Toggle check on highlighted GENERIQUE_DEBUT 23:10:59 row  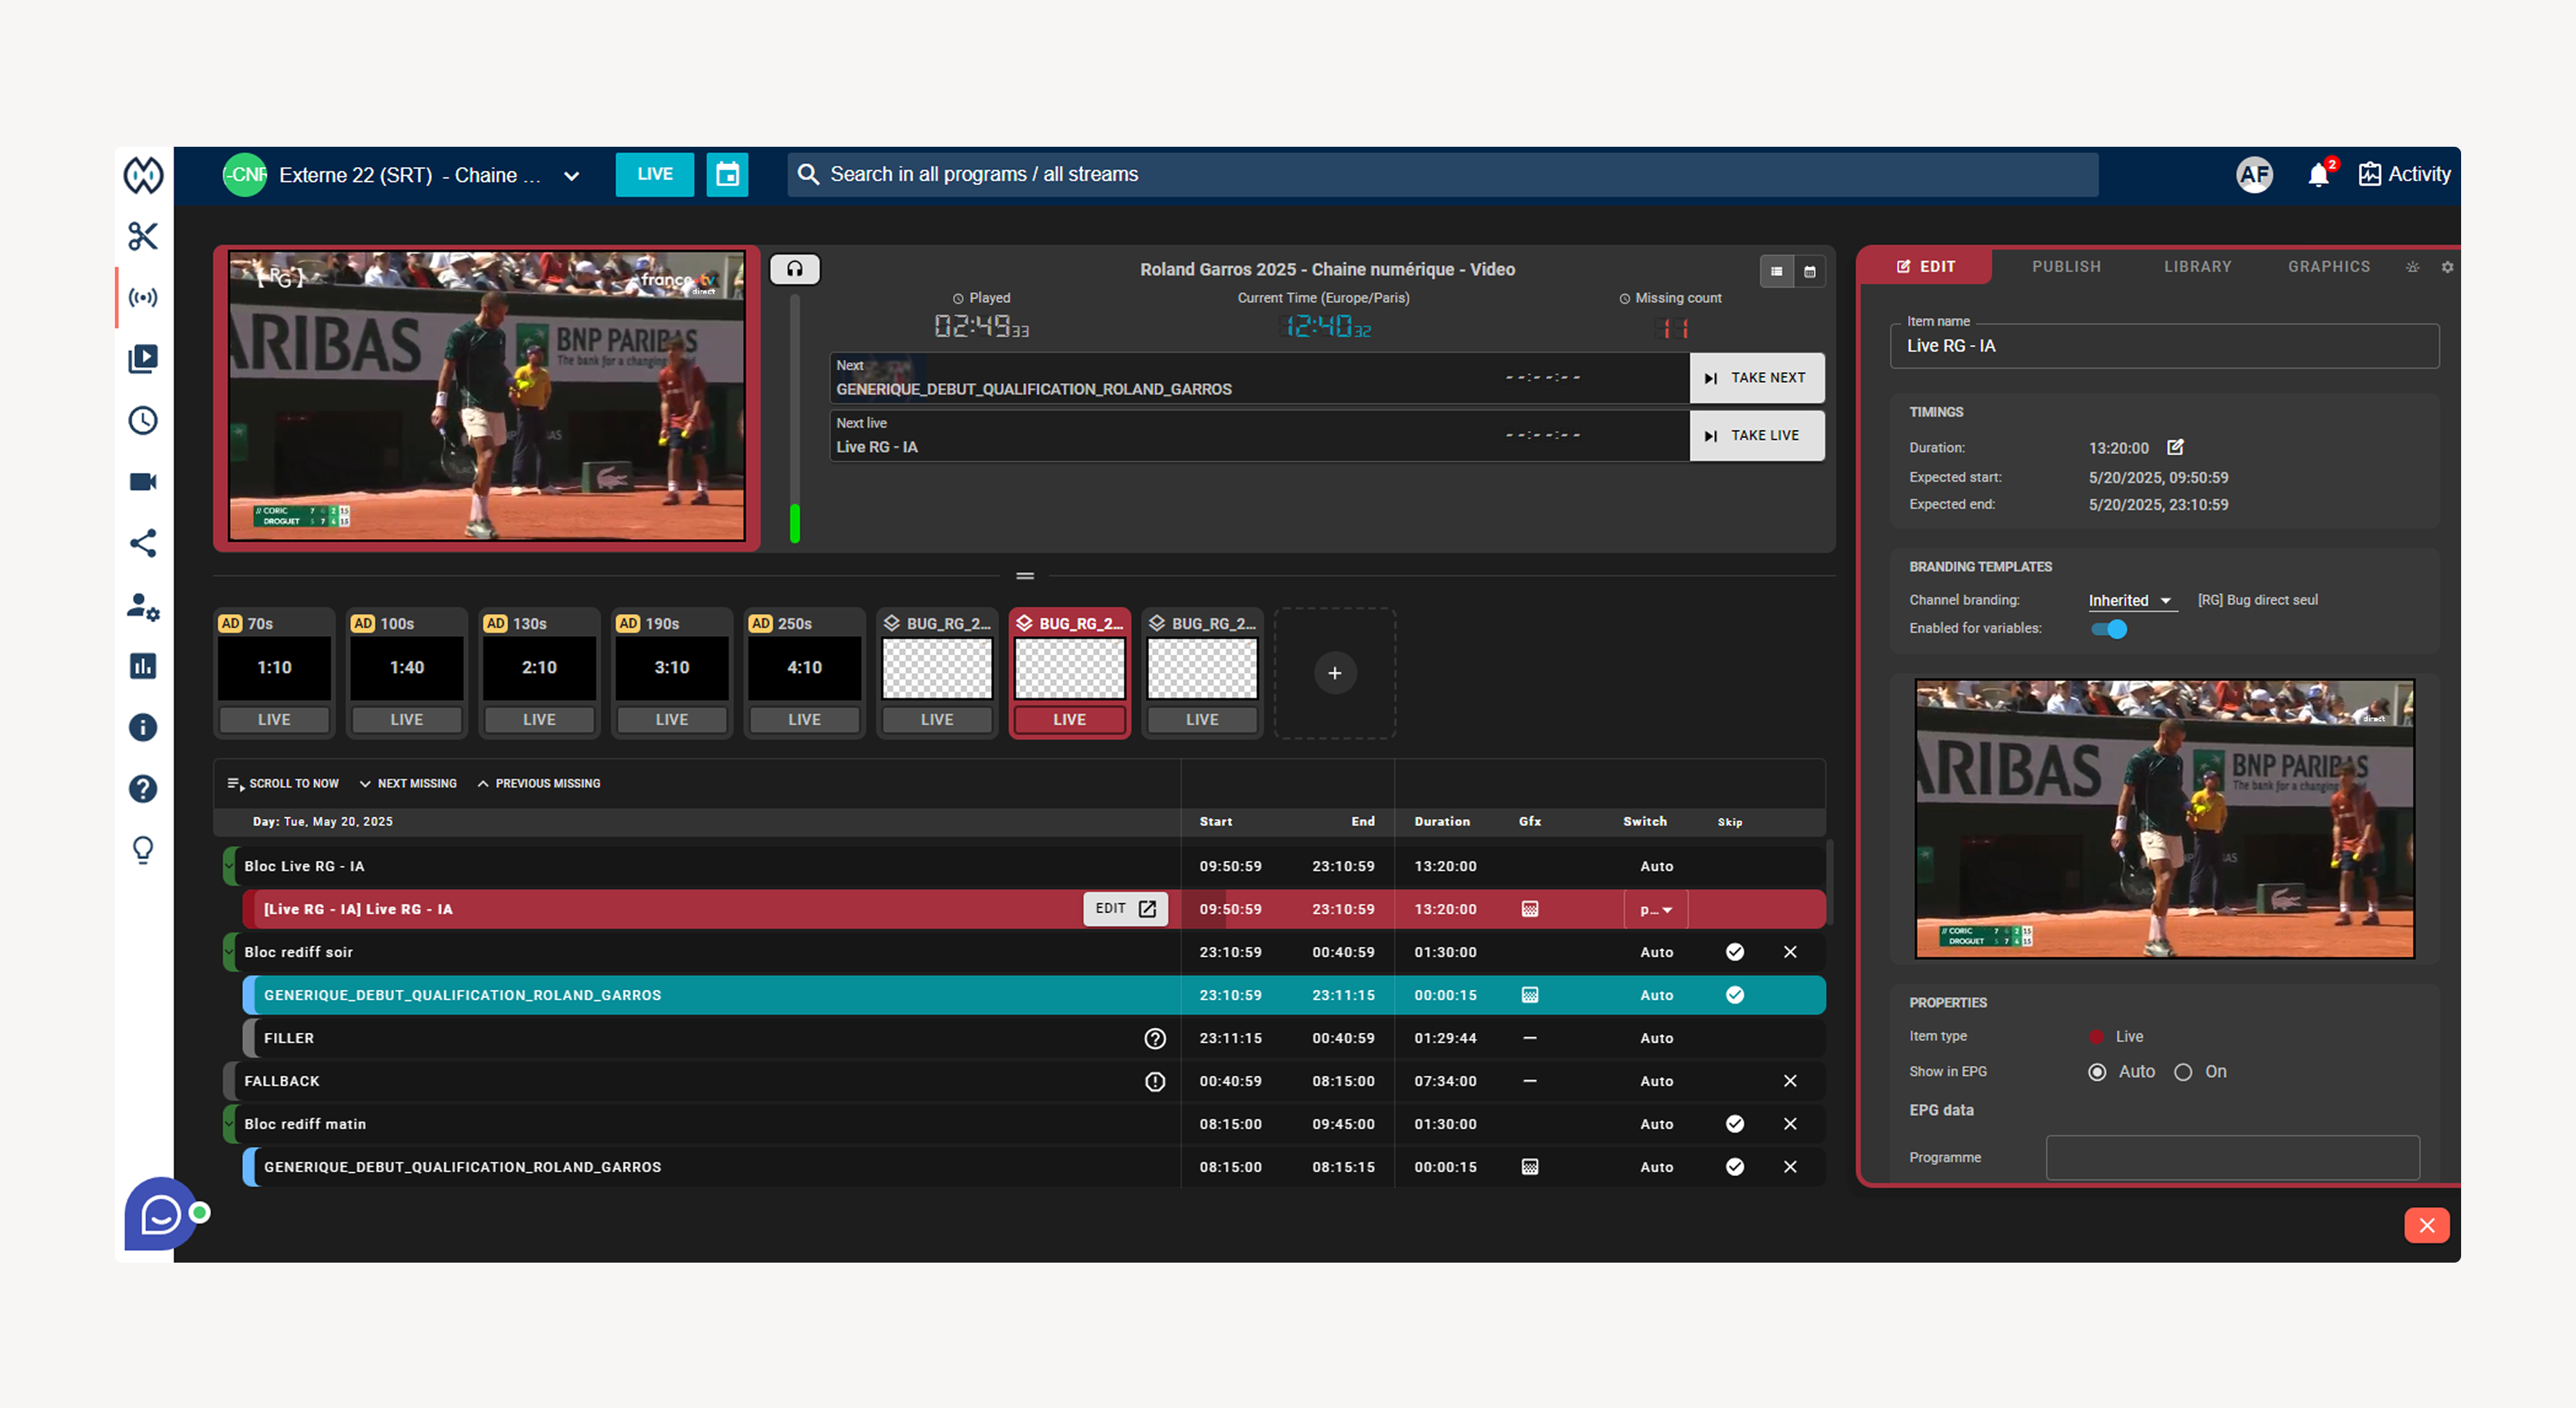(1735, 995)
